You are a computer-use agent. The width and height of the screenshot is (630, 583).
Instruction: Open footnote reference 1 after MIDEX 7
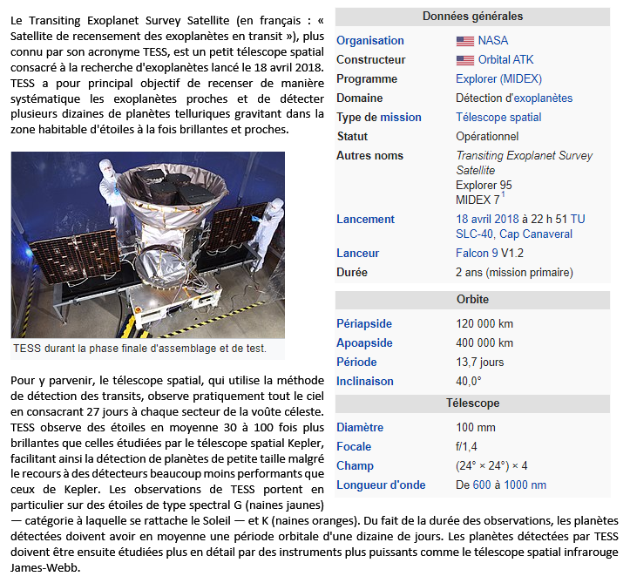point(503,195)
